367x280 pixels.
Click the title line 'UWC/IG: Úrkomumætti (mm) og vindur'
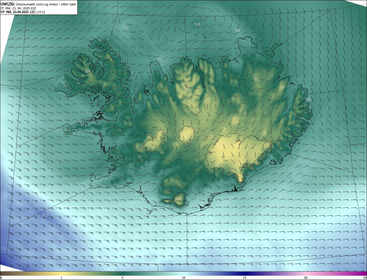tap(38, 4)
